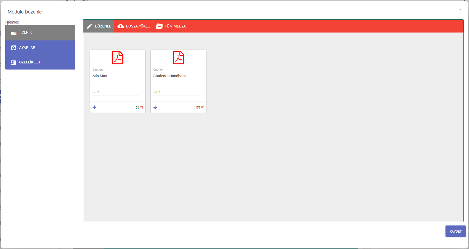Select İÇERİK in the sidebar
The image size is (469, 249).
coord(40,33)
